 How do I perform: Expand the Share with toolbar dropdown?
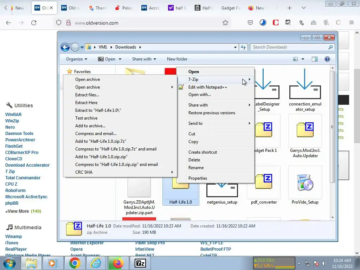(144, 59)
